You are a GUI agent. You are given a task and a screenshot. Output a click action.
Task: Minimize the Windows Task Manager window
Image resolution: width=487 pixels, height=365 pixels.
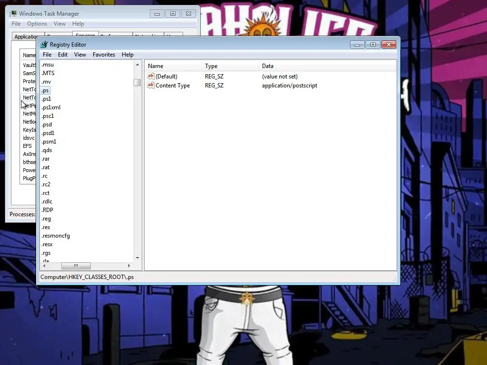(157, 14)
